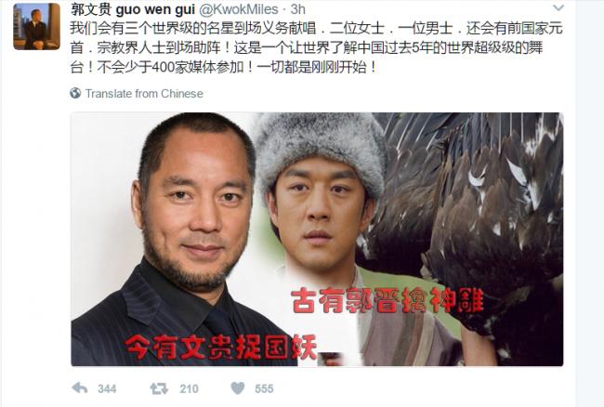The height and width of the screenshot is (407, 604).
Task: Open the tweet options chevron dropdown
Action: pyautogui.click(x=558, y=8)
